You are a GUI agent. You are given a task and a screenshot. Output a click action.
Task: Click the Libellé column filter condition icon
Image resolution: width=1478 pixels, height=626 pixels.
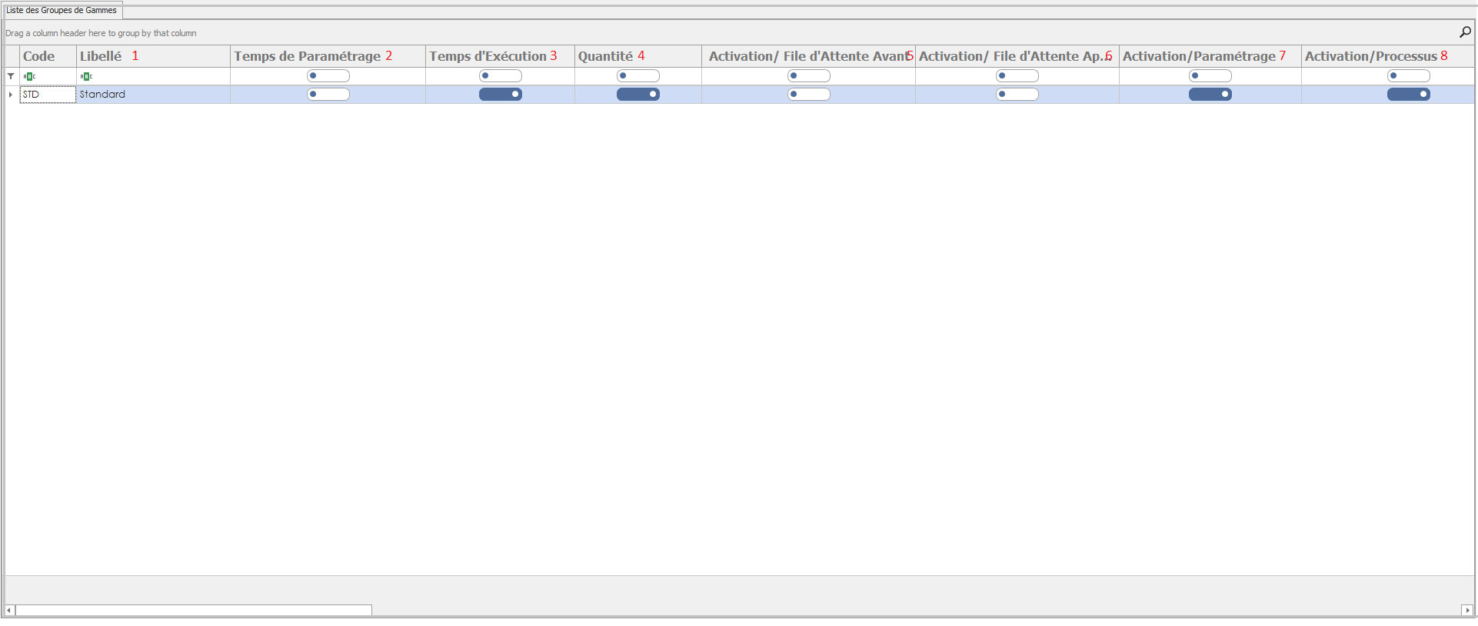[x=86, y=76]
